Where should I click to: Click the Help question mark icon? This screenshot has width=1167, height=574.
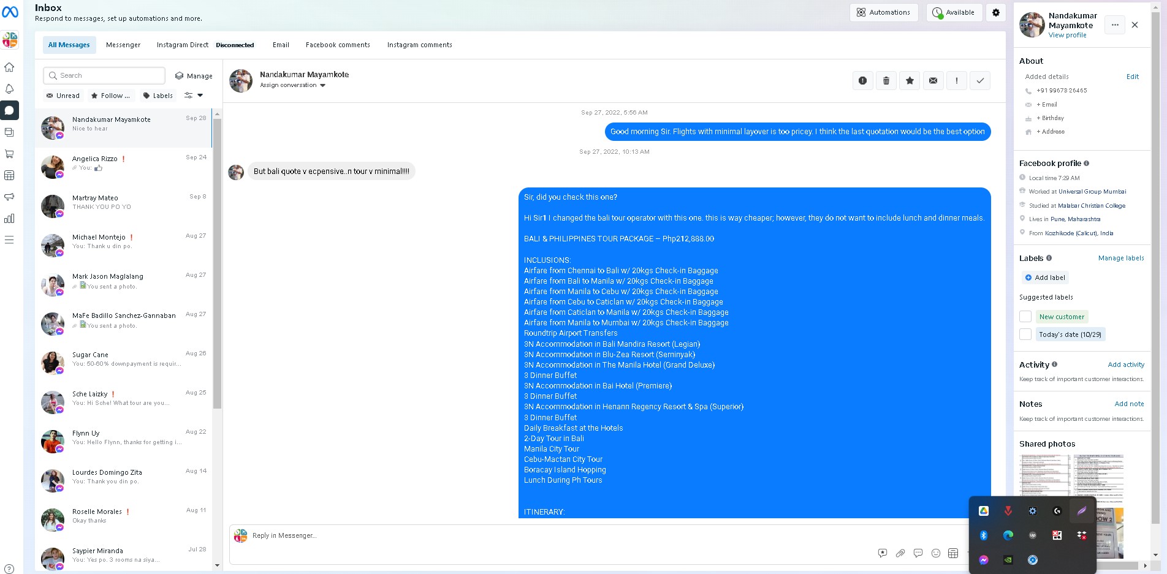coord(9,569)
